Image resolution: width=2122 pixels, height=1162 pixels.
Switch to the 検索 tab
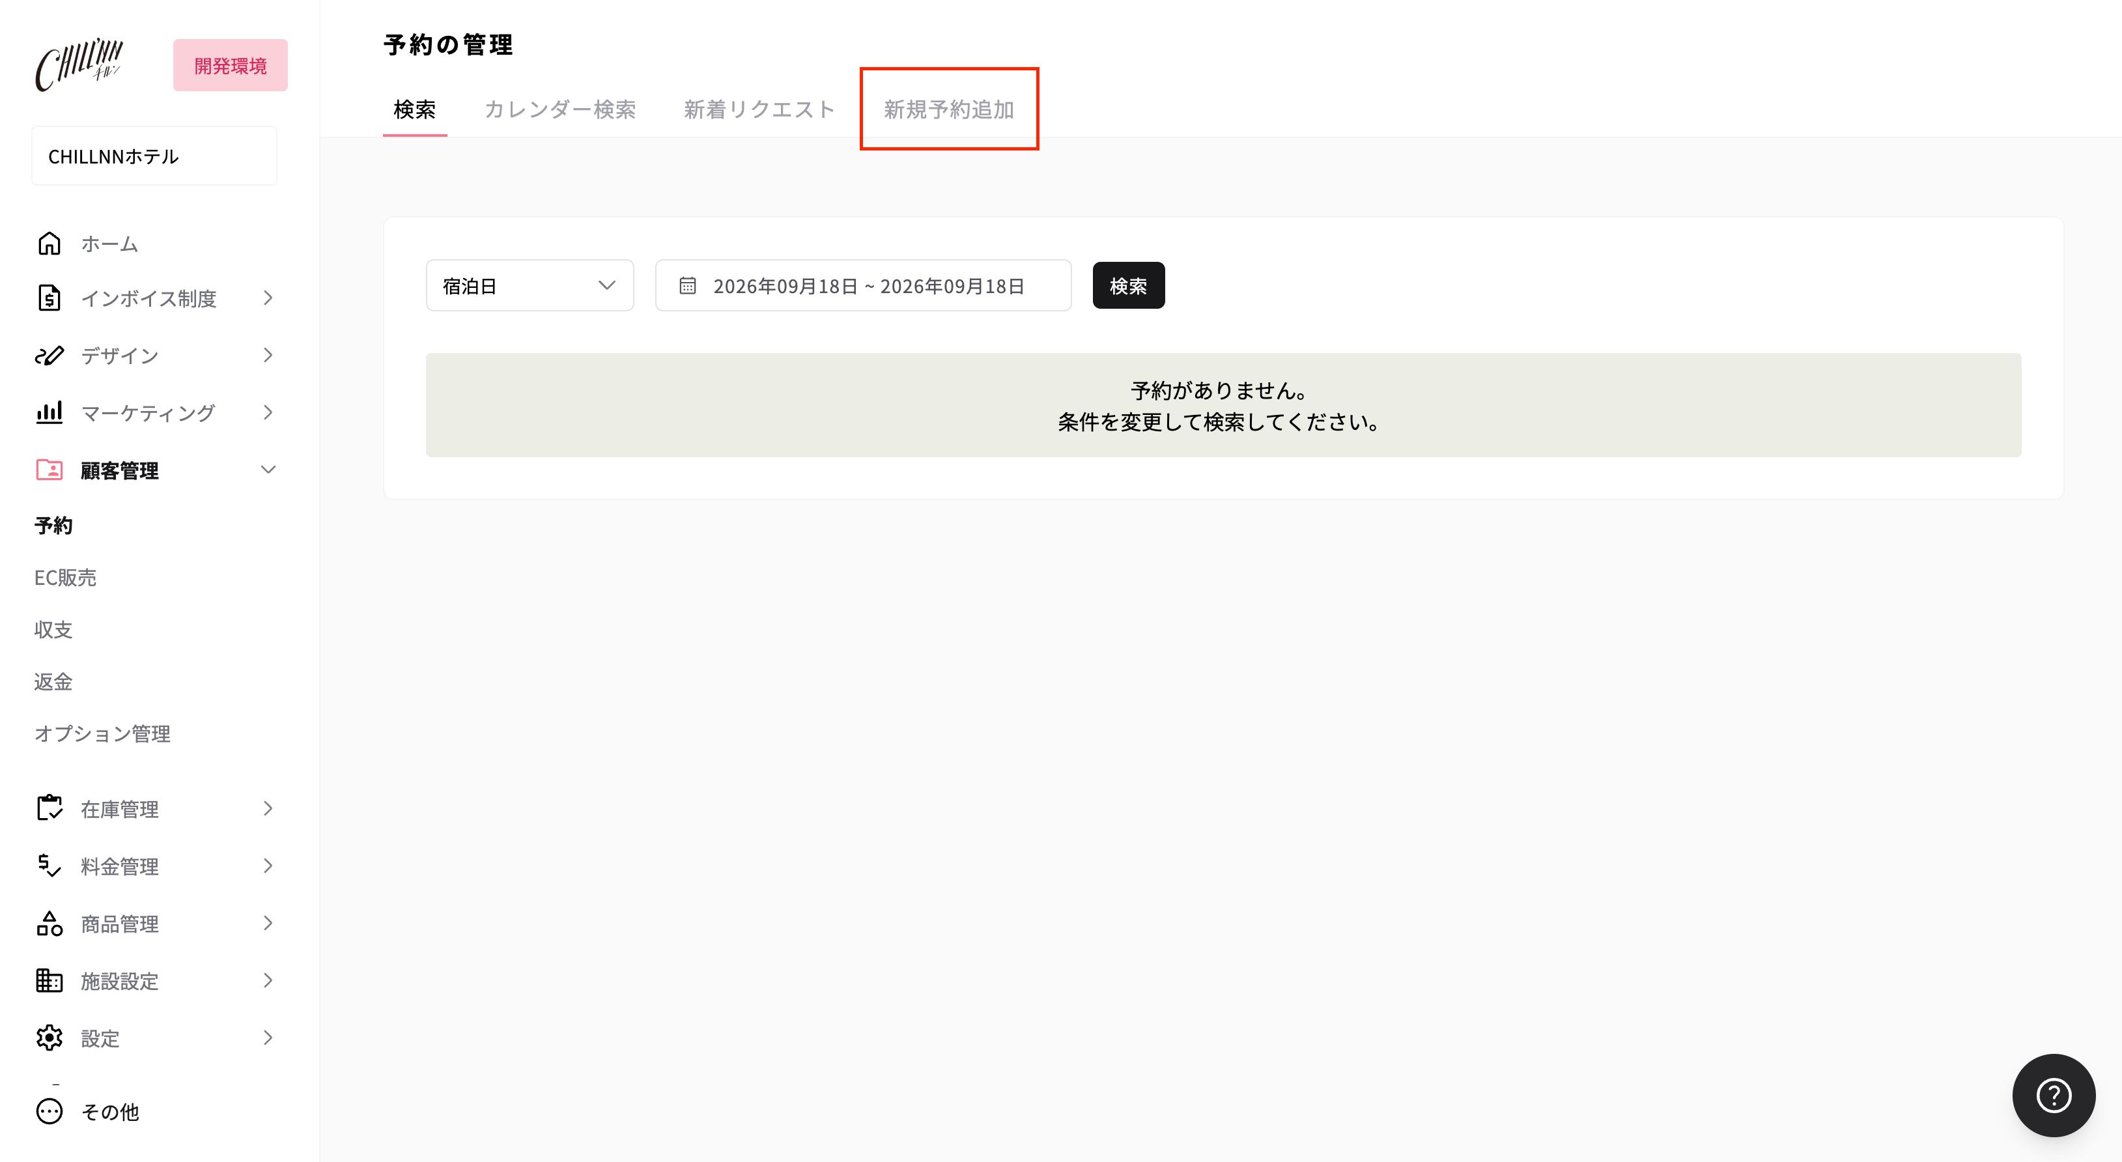[x=414, y=109]
